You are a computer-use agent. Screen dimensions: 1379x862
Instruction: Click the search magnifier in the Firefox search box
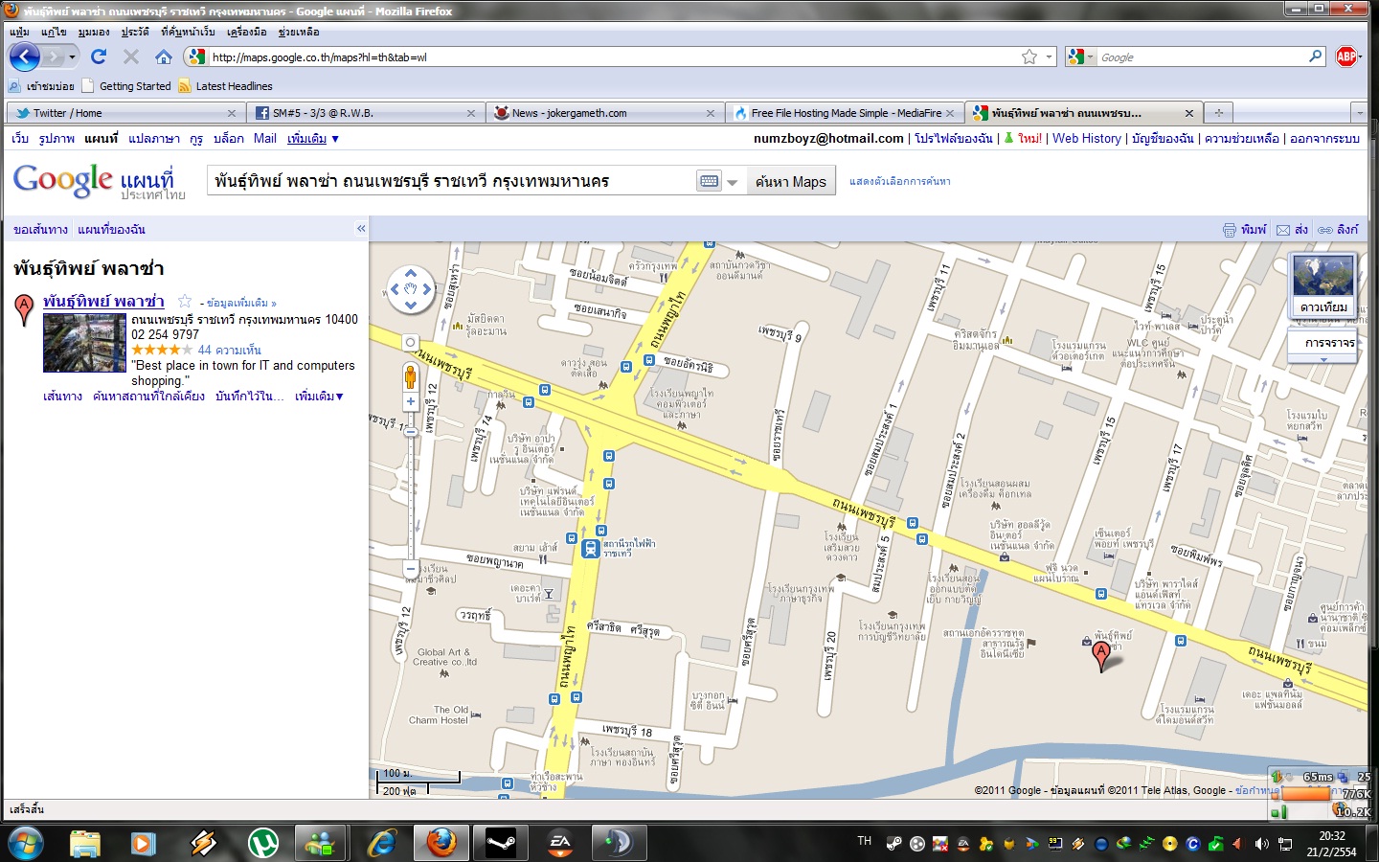point(1316,57)
